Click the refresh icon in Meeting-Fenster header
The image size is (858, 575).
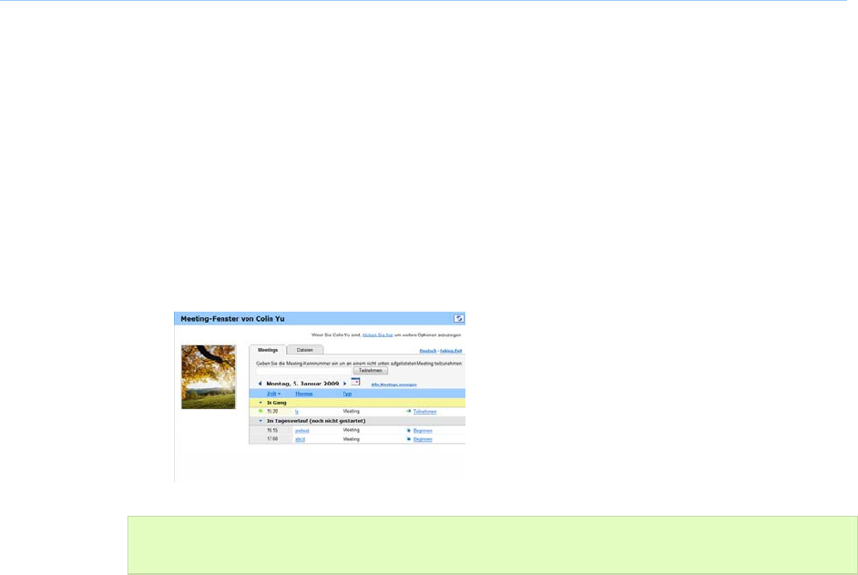pos(458,318)
